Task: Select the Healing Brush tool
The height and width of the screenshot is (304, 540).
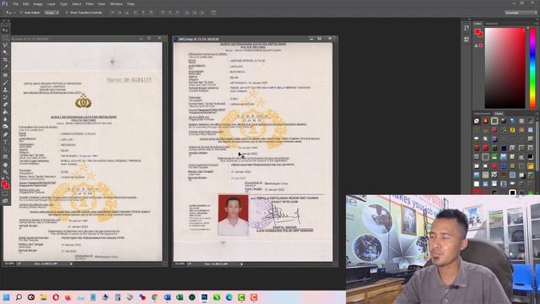Action: [x=5, y=75]
